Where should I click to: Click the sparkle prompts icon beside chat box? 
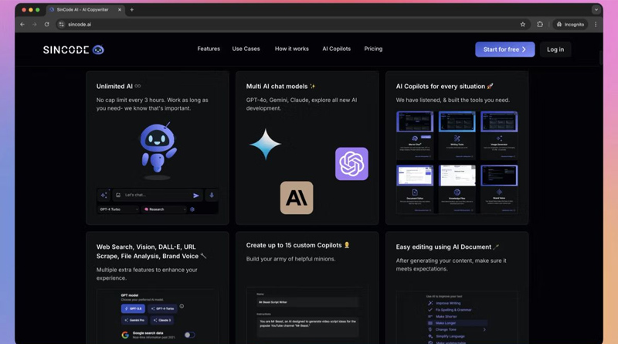pyautogui.click(x=104, y=196)
